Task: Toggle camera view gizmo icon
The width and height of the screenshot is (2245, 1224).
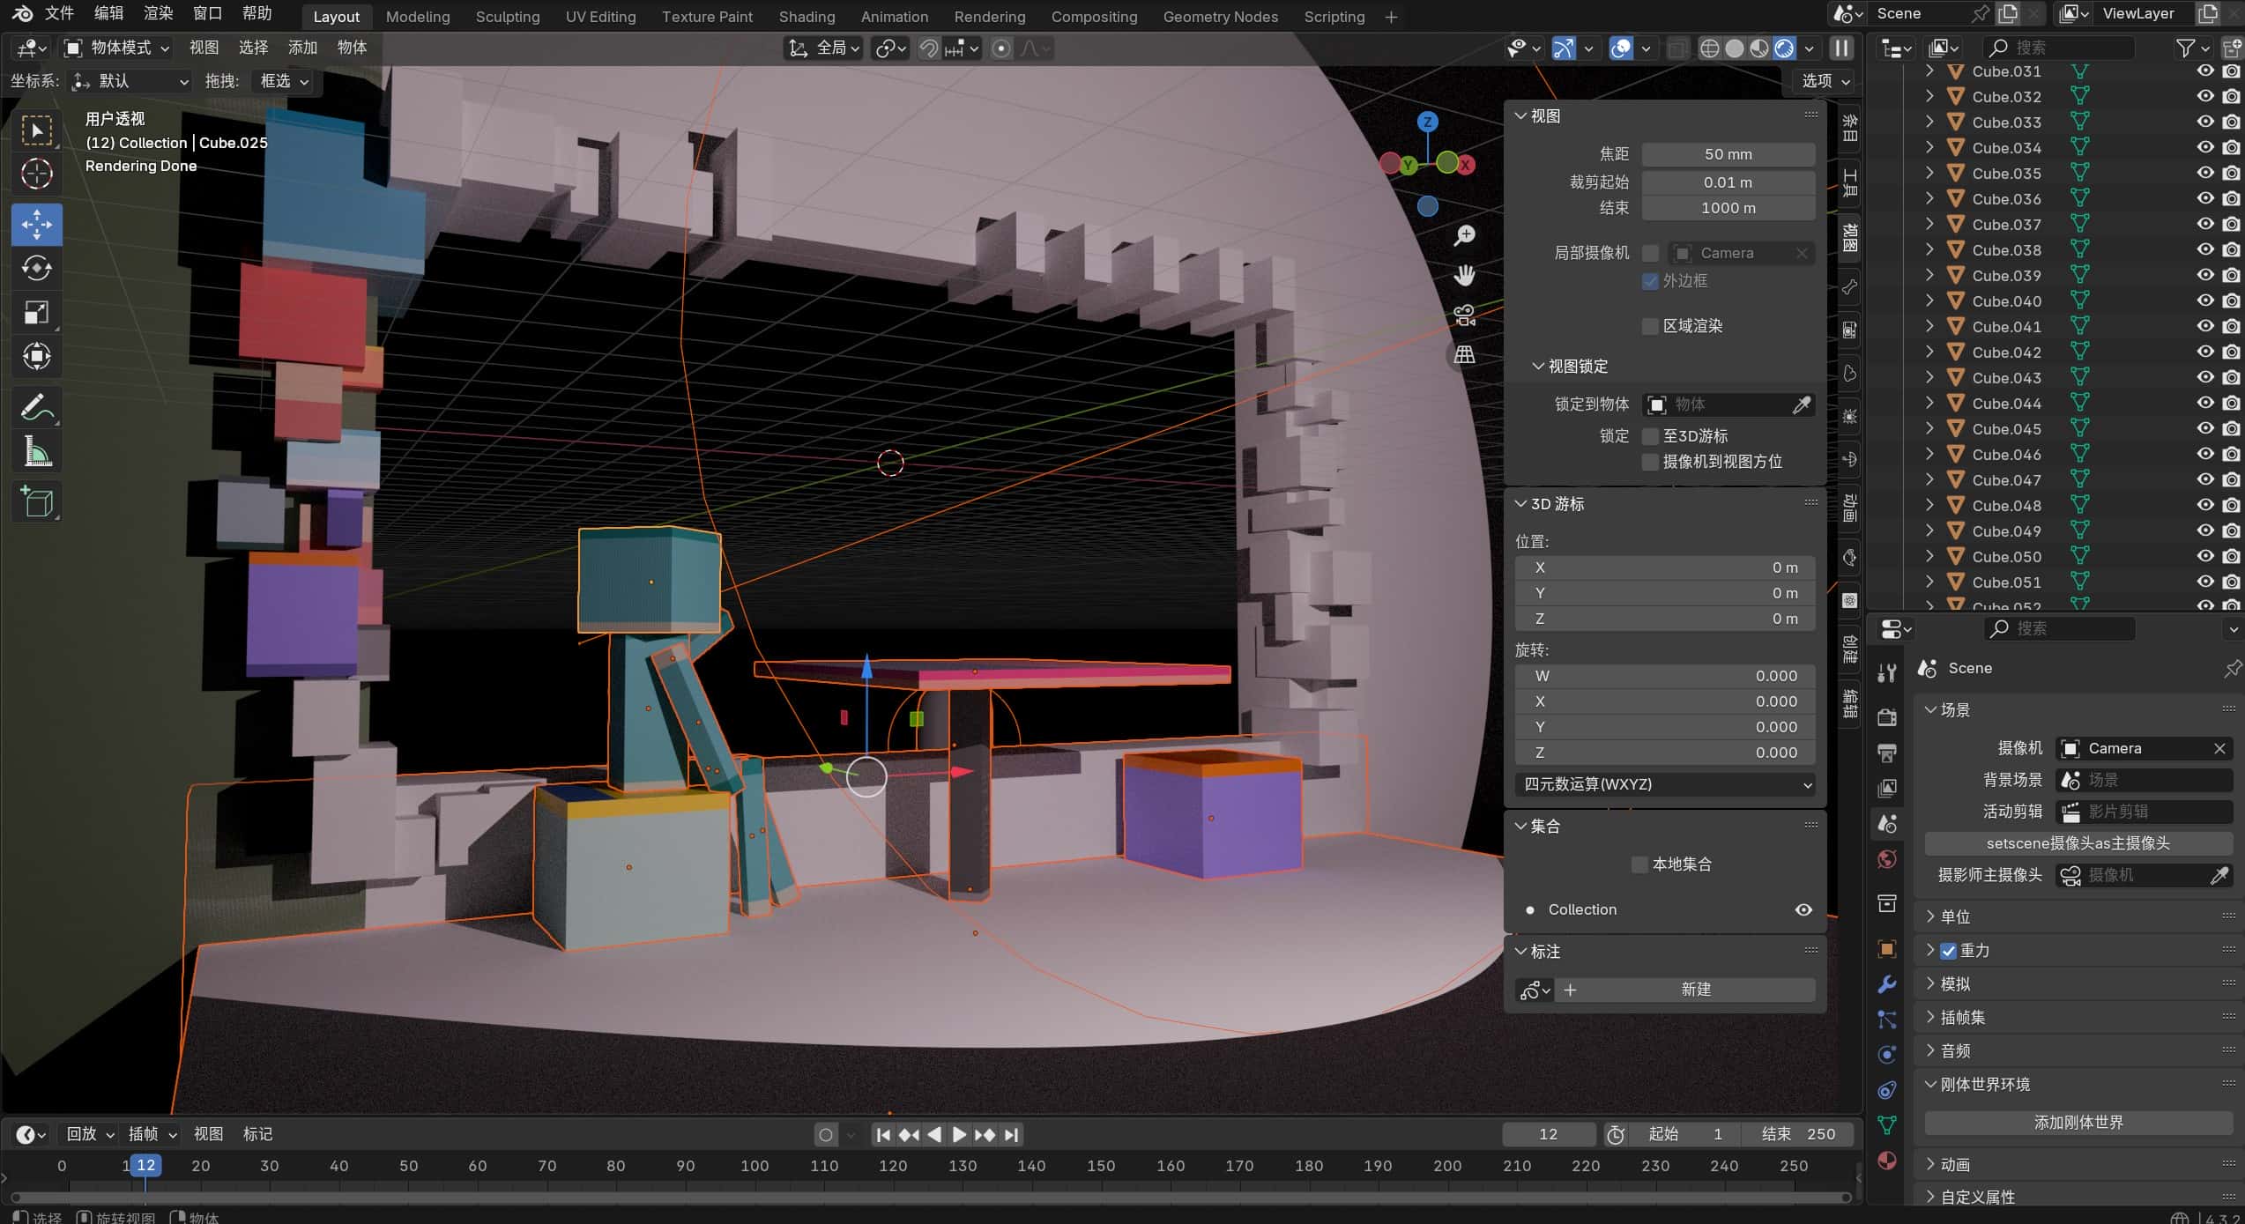Action: (1464, 315)
